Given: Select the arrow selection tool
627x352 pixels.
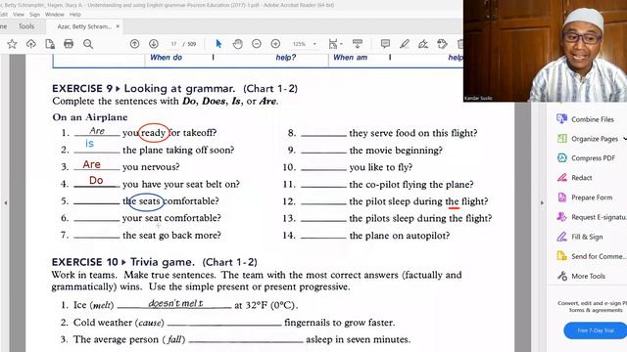Looking at the screenshot, I should (218, 44).
